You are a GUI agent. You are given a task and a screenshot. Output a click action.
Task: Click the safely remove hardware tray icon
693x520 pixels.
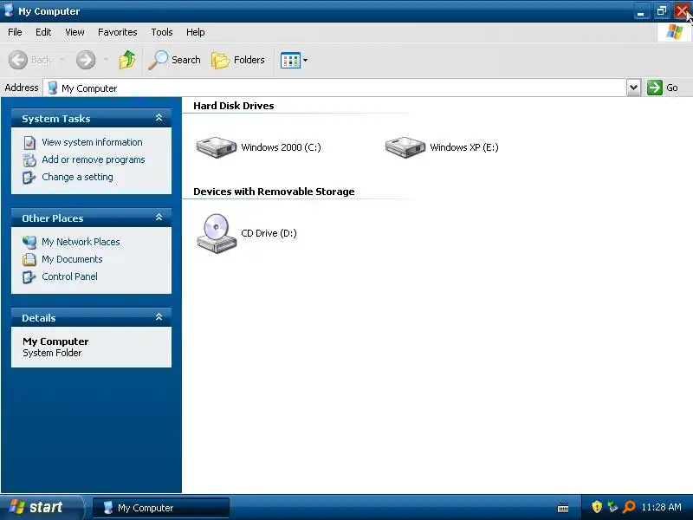point(612,507)
